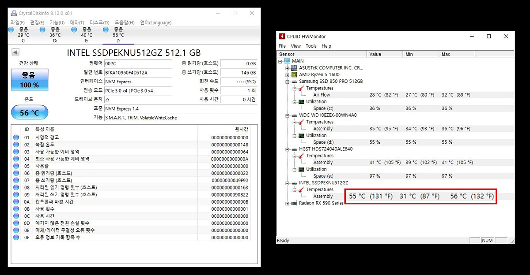This screenshot has width=530, height=275.
Task: Click the interface field NVM Express
Action: (138, 82)
